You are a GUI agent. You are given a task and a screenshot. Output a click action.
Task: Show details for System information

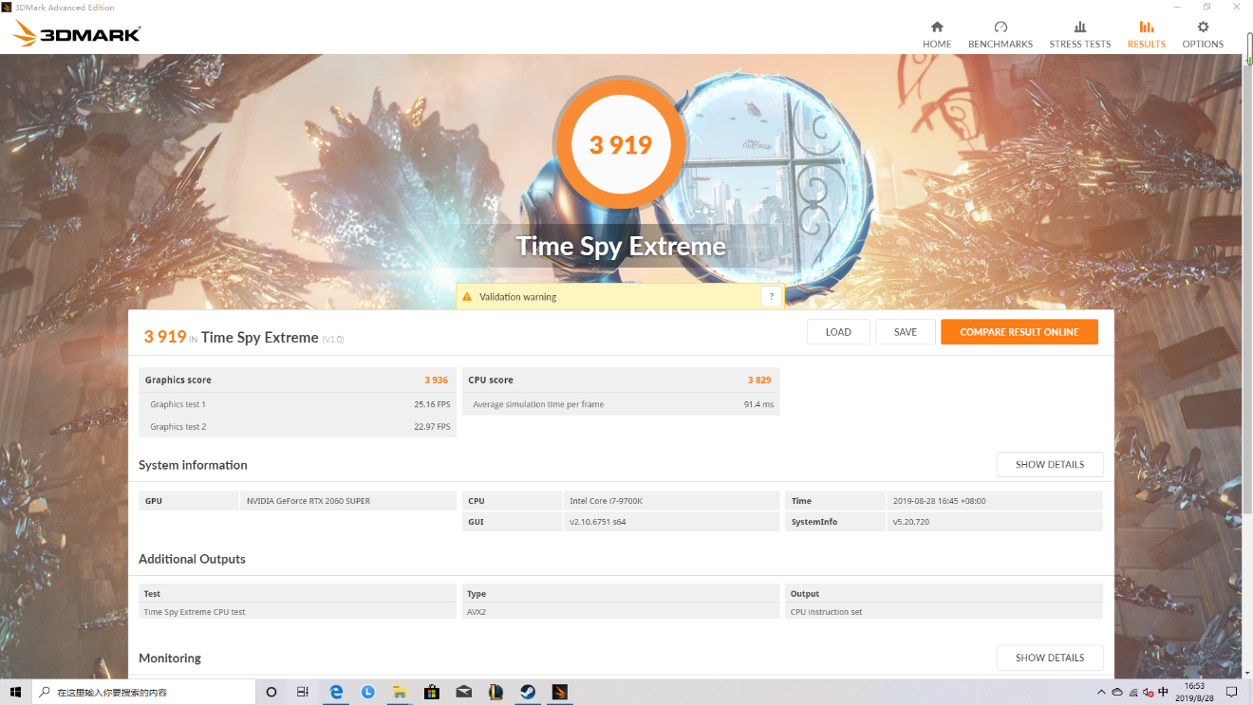coord(1050,465)
